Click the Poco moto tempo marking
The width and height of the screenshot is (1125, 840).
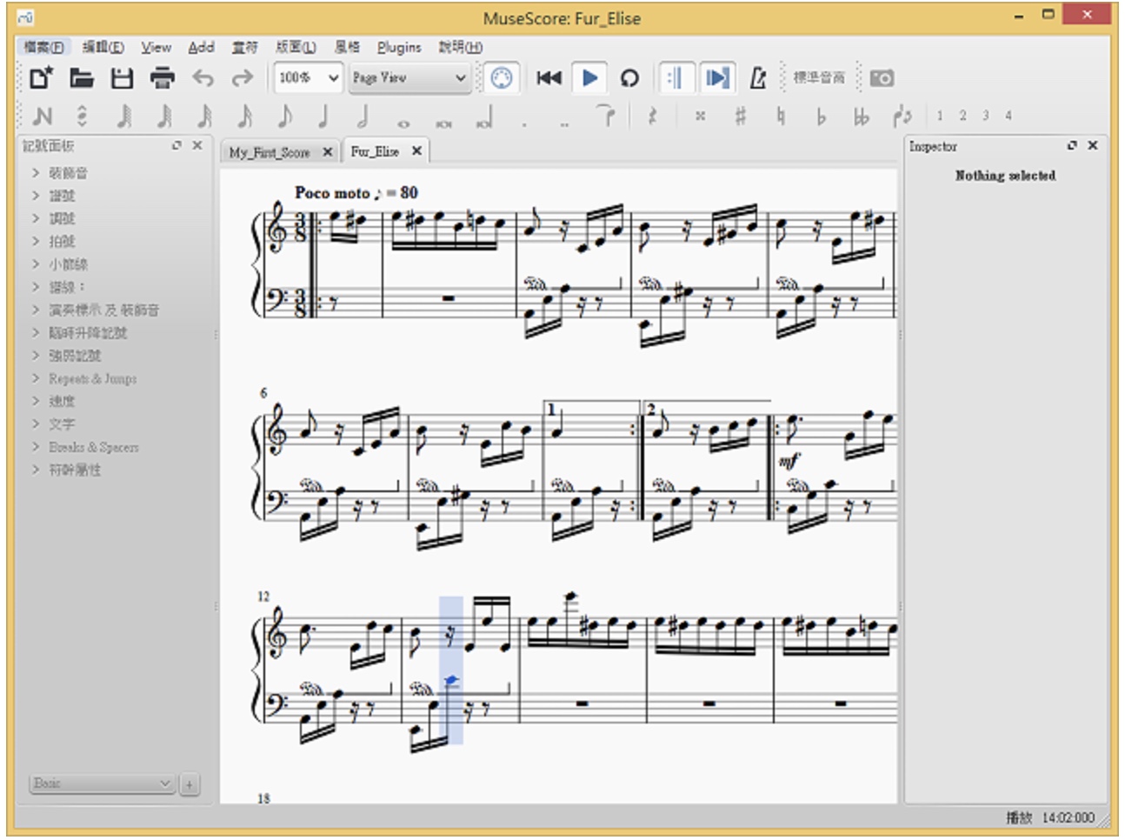[356, 193]
